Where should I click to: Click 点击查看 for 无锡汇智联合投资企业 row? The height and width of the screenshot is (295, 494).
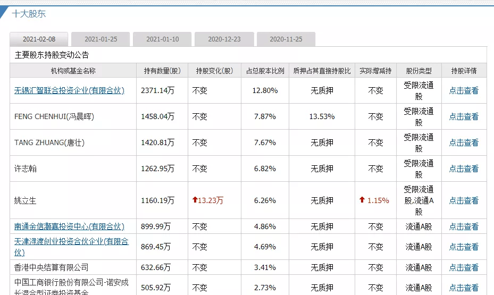click(464, 91)
